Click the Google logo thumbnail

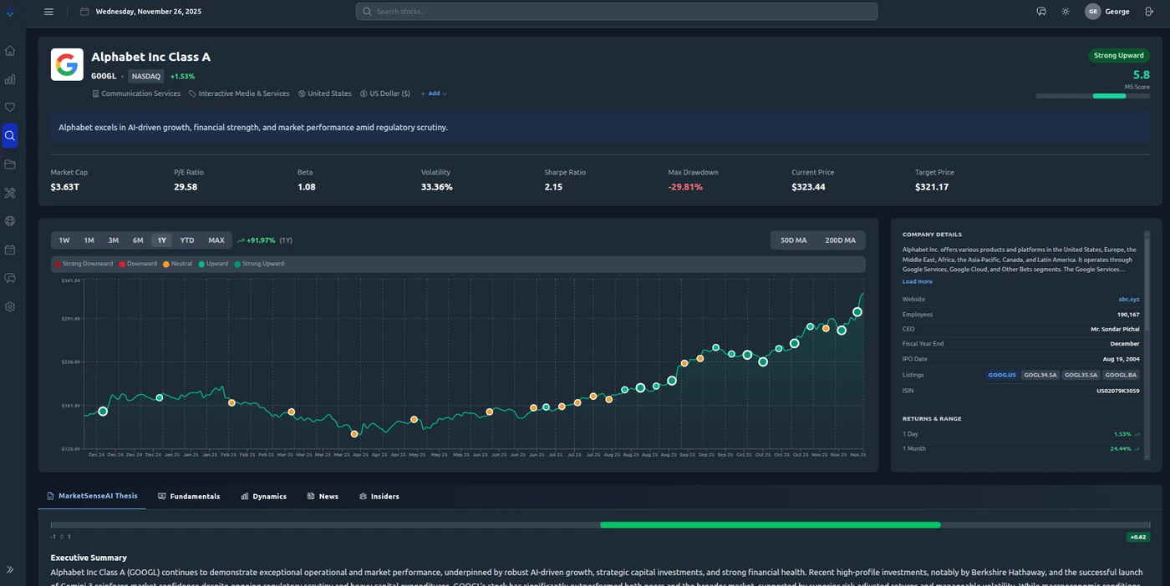tap(67, 64)
